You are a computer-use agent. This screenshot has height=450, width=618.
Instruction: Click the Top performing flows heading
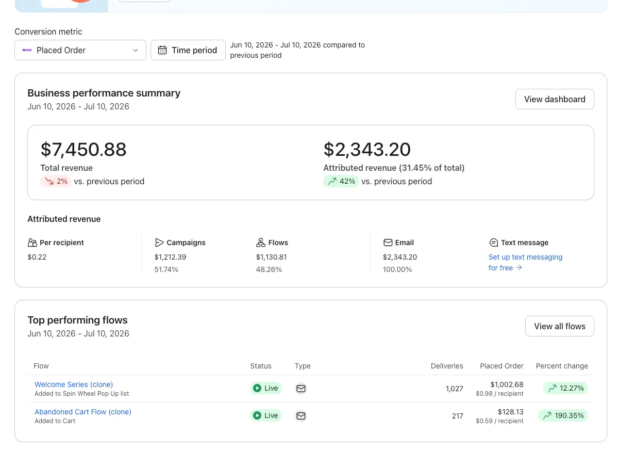click(78, 320)
